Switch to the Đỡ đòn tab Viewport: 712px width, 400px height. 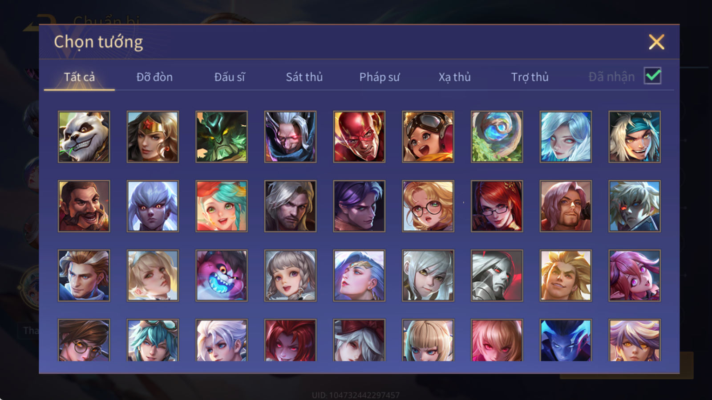(154, 77)
